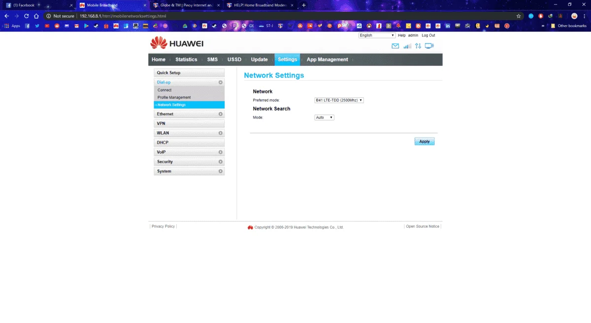View Not secure site information

(x=60, y=16)
